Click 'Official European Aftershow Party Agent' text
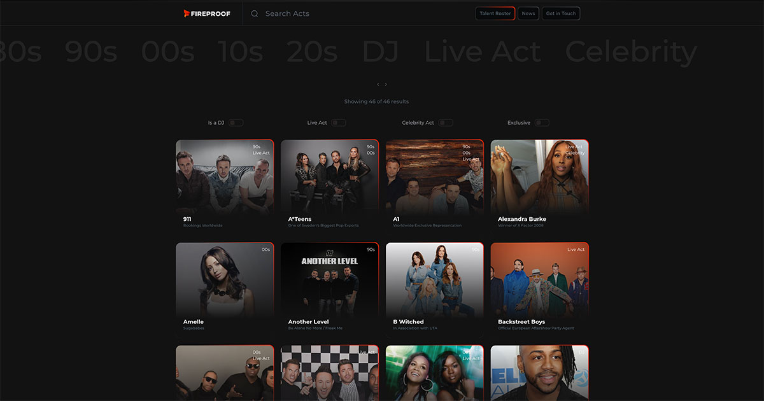Image resolution: width=764 pixels, height=401 pixels. pos(536,328)
